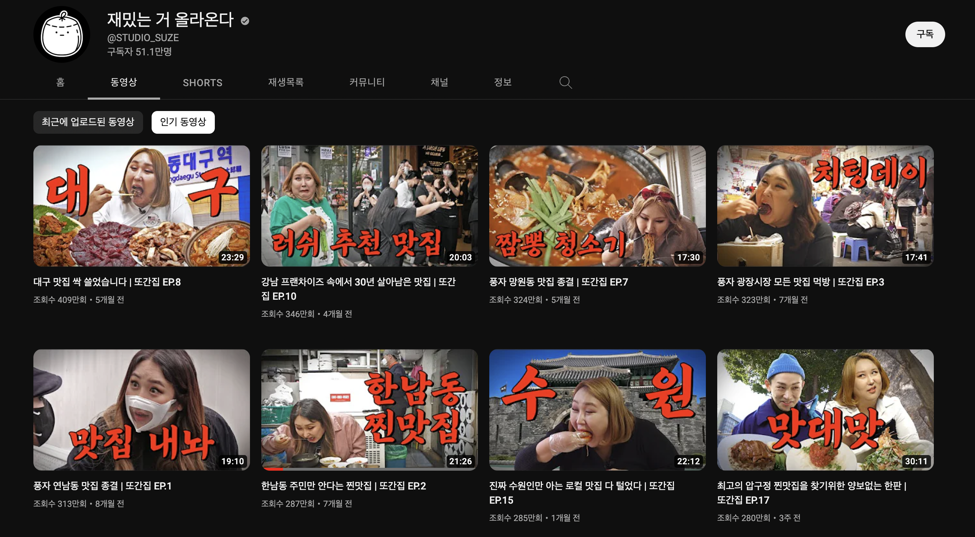Open the 채널 tab

coord(439,82)
